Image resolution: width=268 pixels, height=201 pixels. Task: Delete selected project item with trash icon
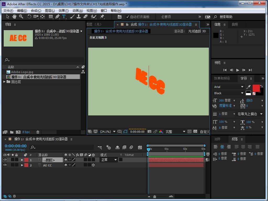tap(38, 132)
